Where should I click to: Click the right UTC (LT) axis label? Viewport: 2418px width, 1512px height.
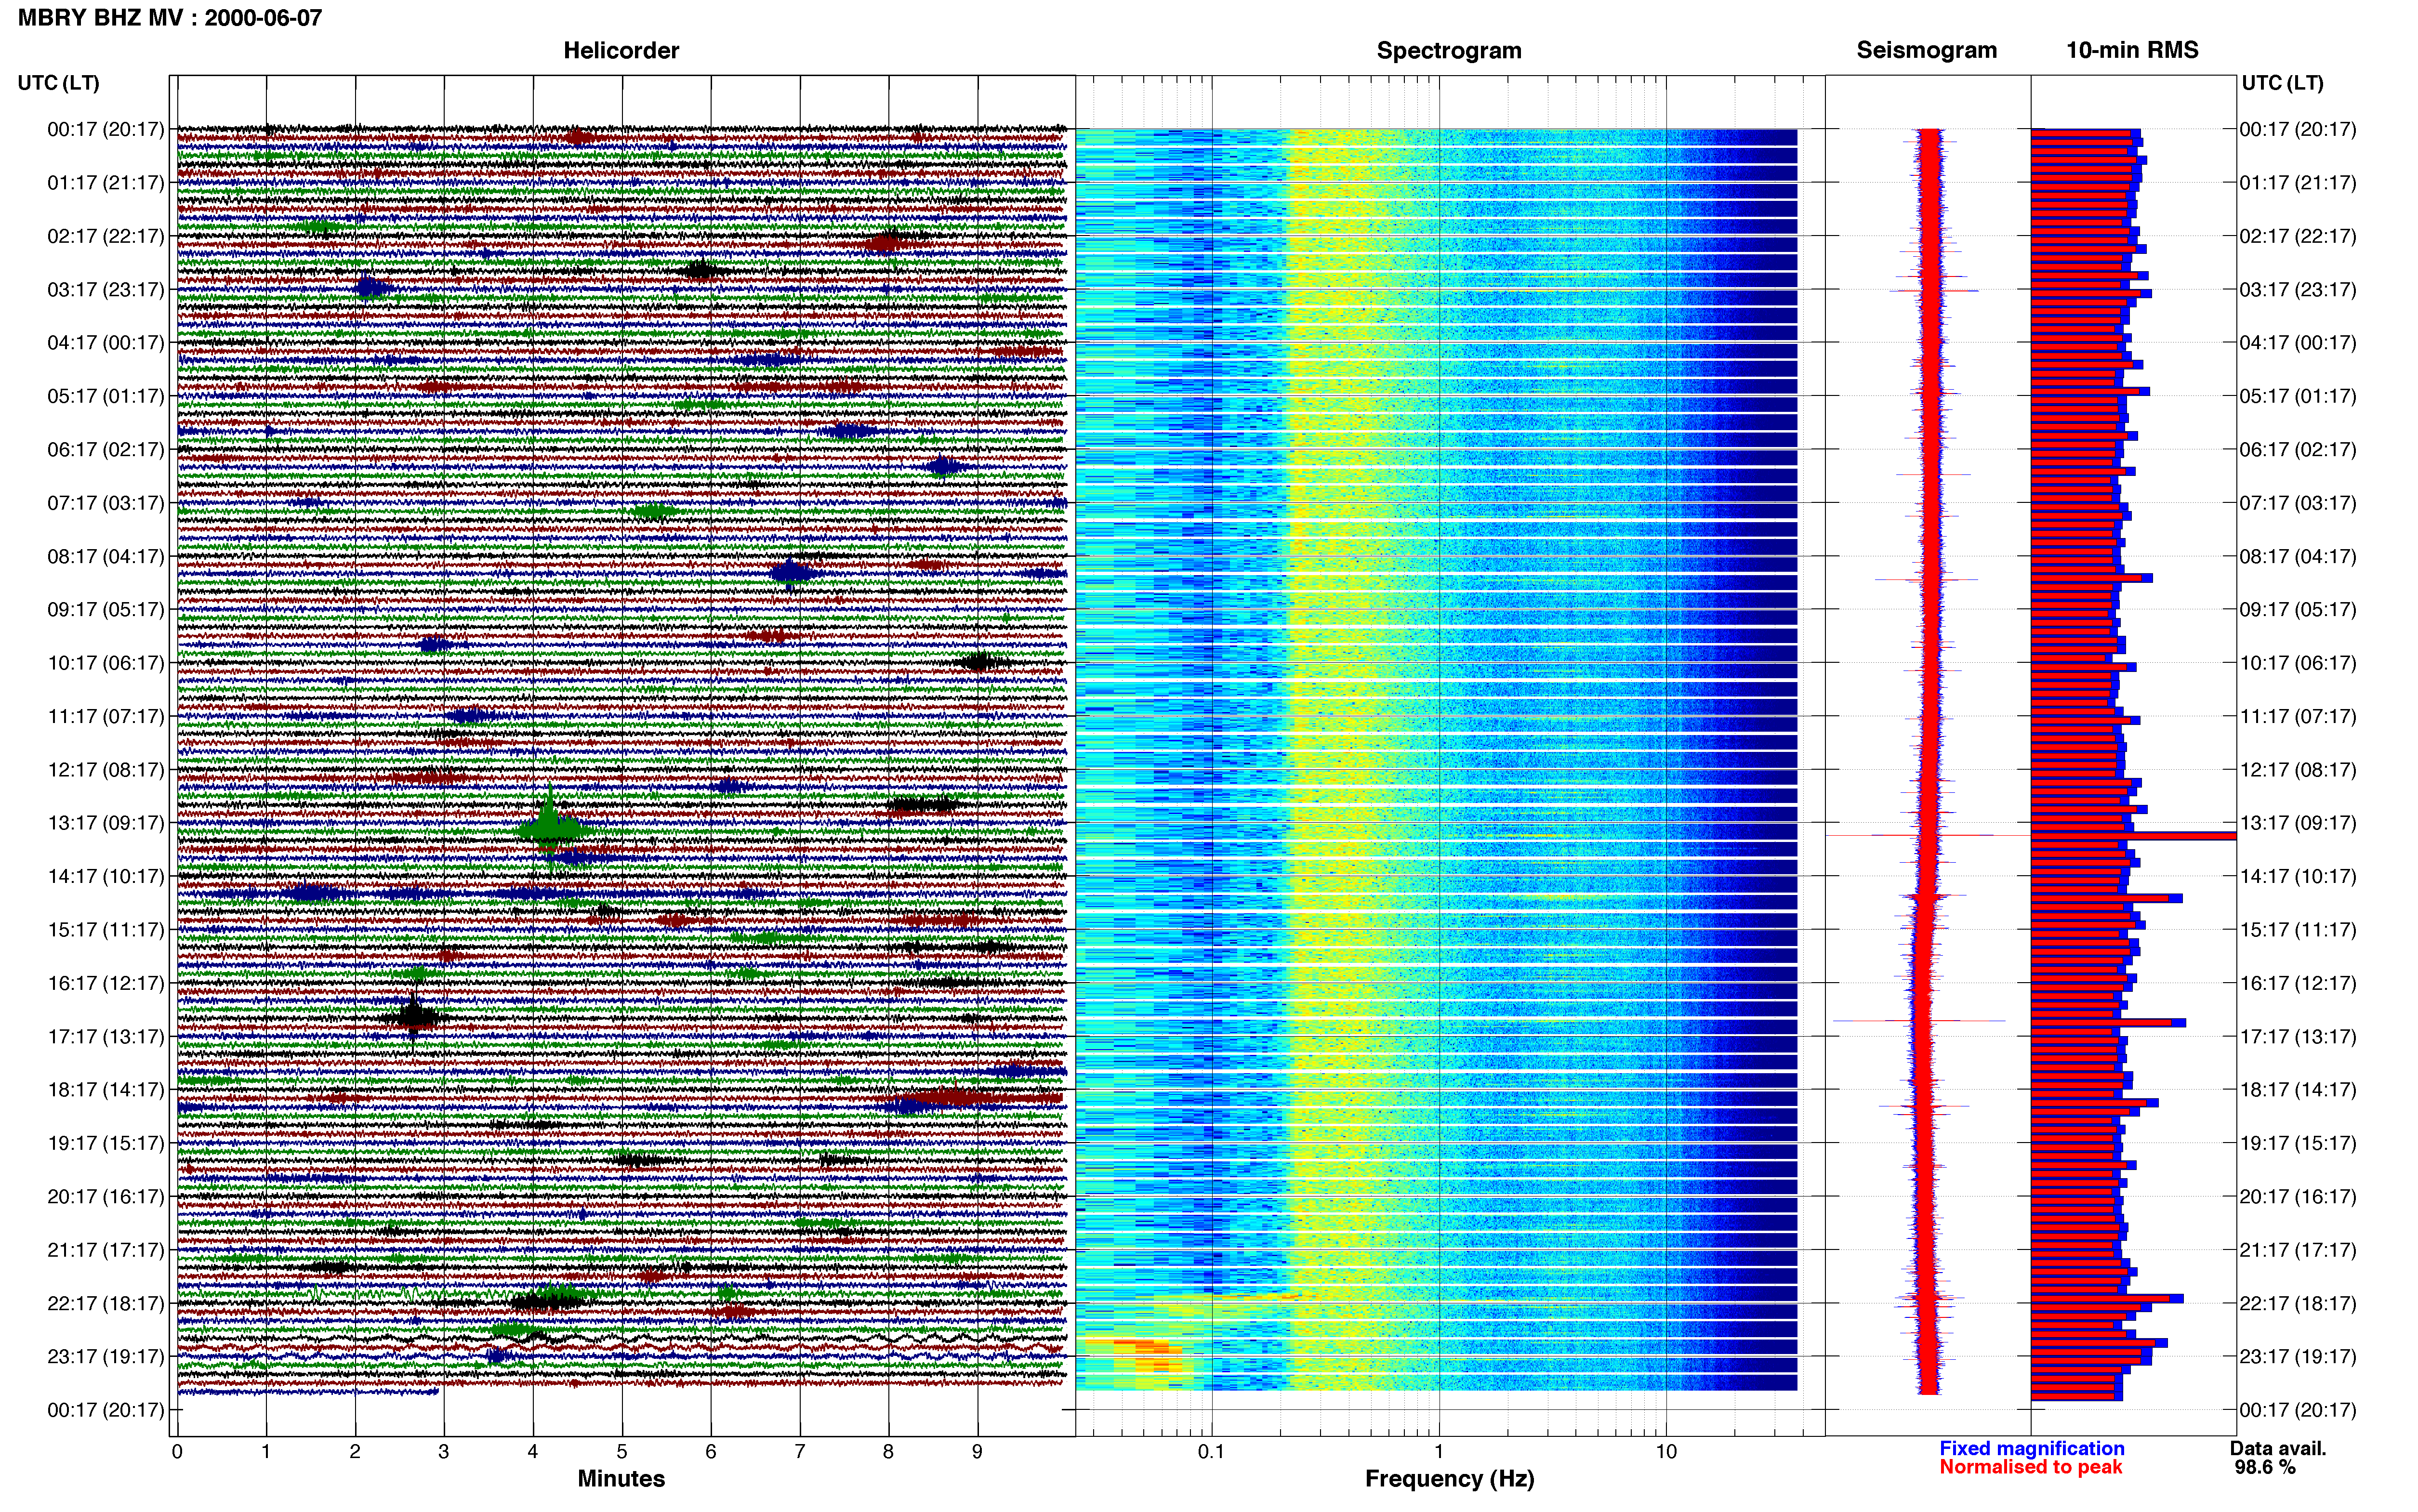pos(2282,83)
